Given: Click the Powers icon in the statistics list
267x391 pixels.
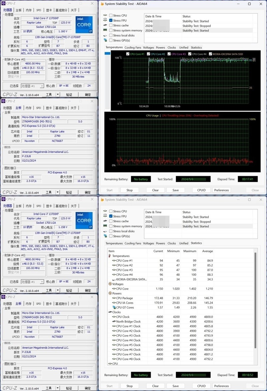Looking at the screenshot, I should tap(110, 293).
